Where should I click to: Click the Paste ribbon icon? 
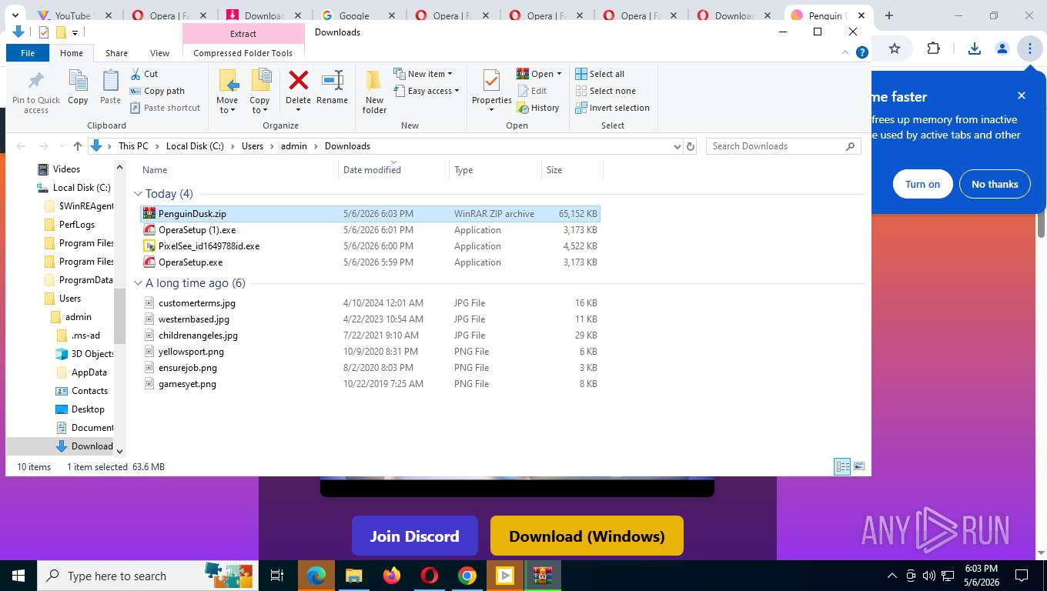110,88
